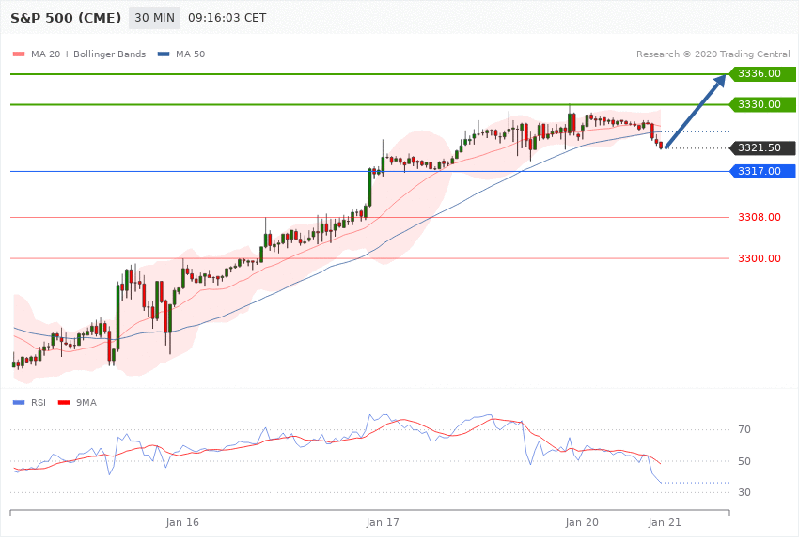This screenshot has height=541, width=799.
Task: Click the Jan 20 date axis label
Action: 582,522
